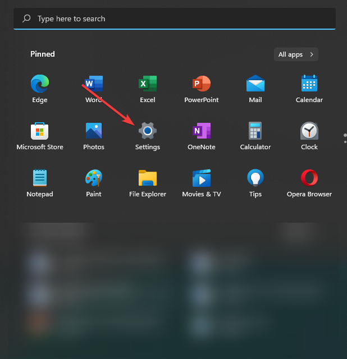Open the Paint app icon

[94, 178]
